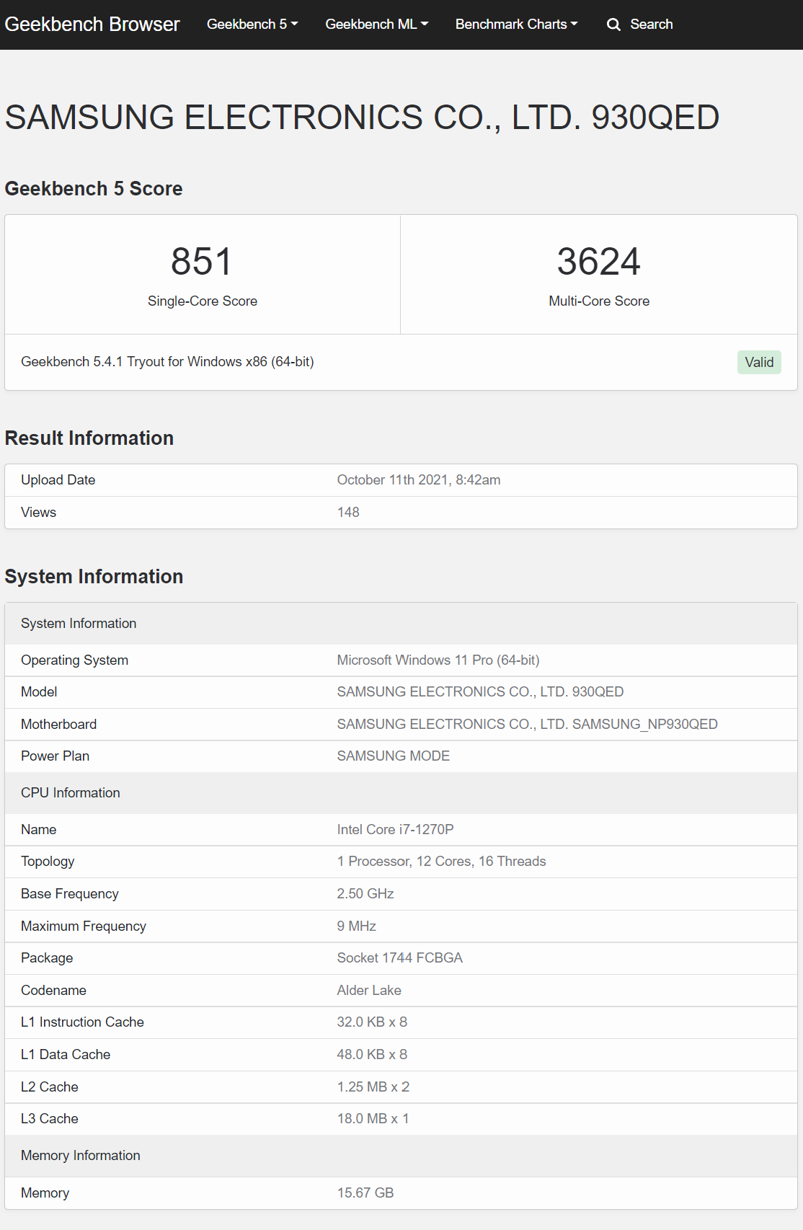Select the 3624 multi-core score
The width and height of the screenshot is (803, 1230).
(598, 262)
